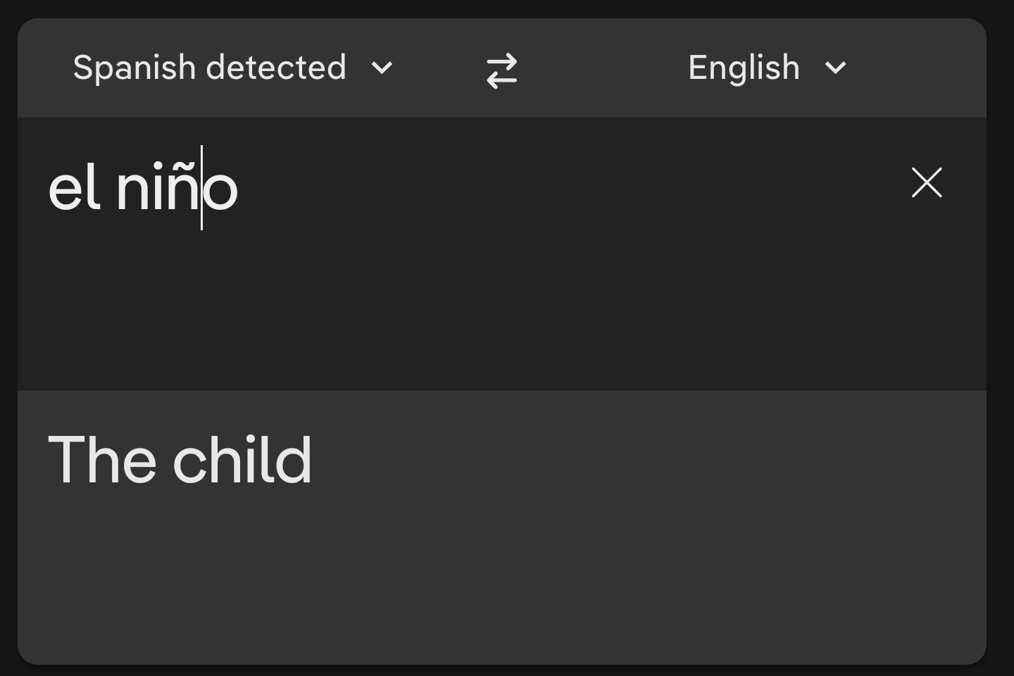The height and width of the screenshot is (676, 1014).
Task: Expand the chevron beside Spanish detected
Action: click(x=382, y=68)
